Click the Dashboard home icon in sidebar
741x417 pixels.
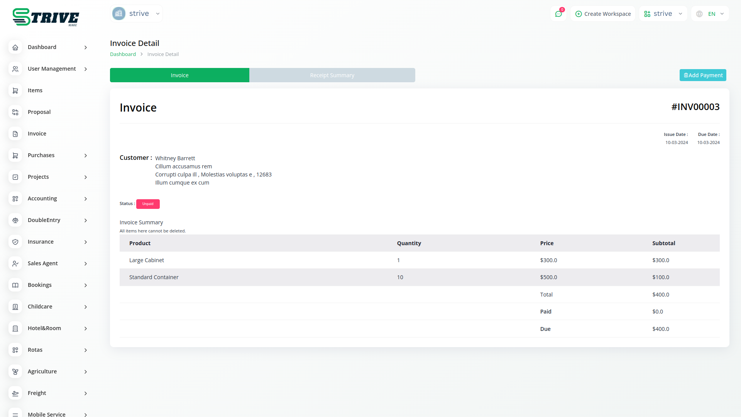pyautogui.click(x=15, y=47)
